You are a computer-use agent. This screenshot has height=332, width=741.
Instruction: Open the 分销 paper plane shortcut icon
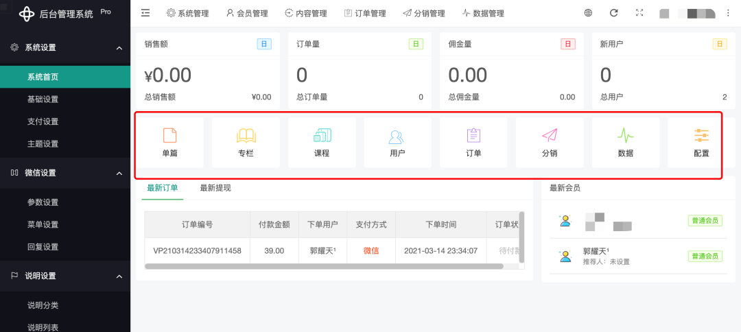[x=550, y=136]
